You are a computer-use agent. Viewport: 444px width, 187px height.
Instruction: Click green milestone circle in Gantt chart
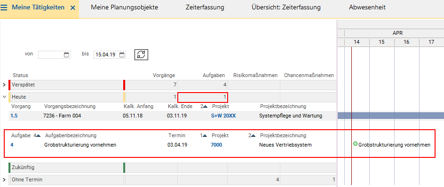[356, 144]
